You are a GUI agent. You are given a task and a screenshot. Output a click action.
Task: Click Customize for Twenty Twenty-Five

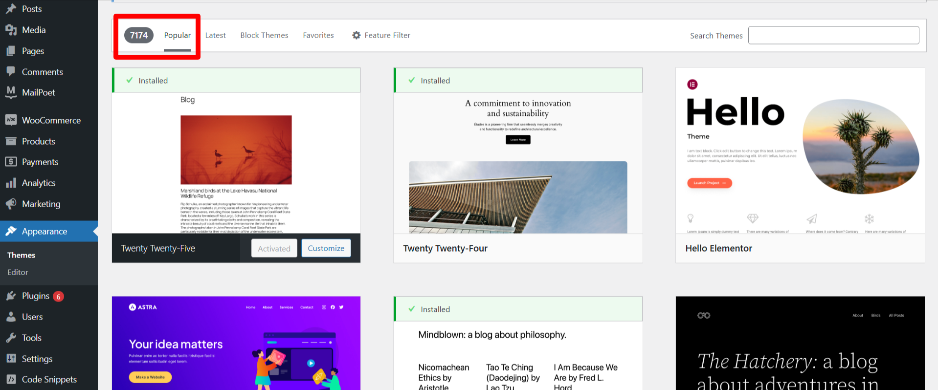(x=326, y=248)
